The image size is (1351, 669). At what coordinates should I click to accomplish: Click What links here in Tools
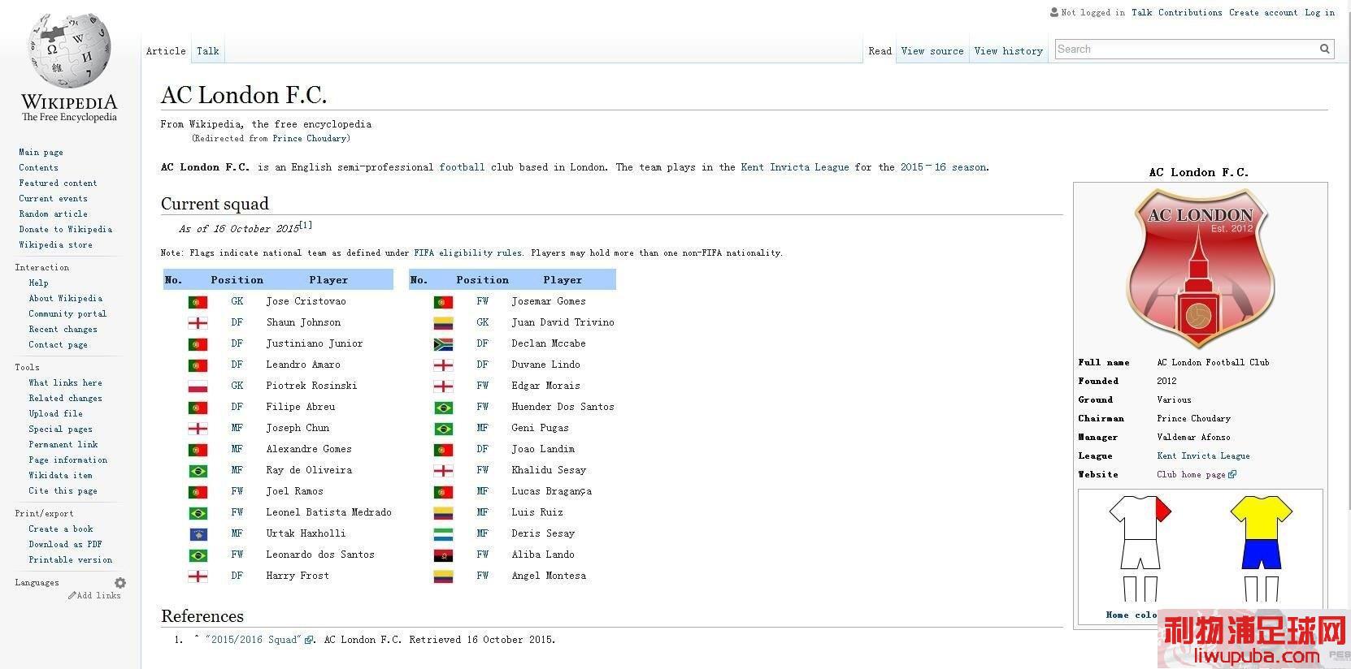[65, 383]
